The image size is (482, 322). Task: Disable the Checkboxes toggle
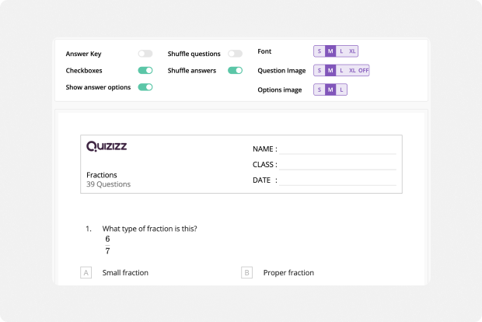click(145, 71)
